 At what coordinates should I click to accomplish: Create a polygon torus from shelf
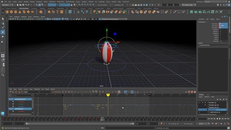click(x=24, y=12)
